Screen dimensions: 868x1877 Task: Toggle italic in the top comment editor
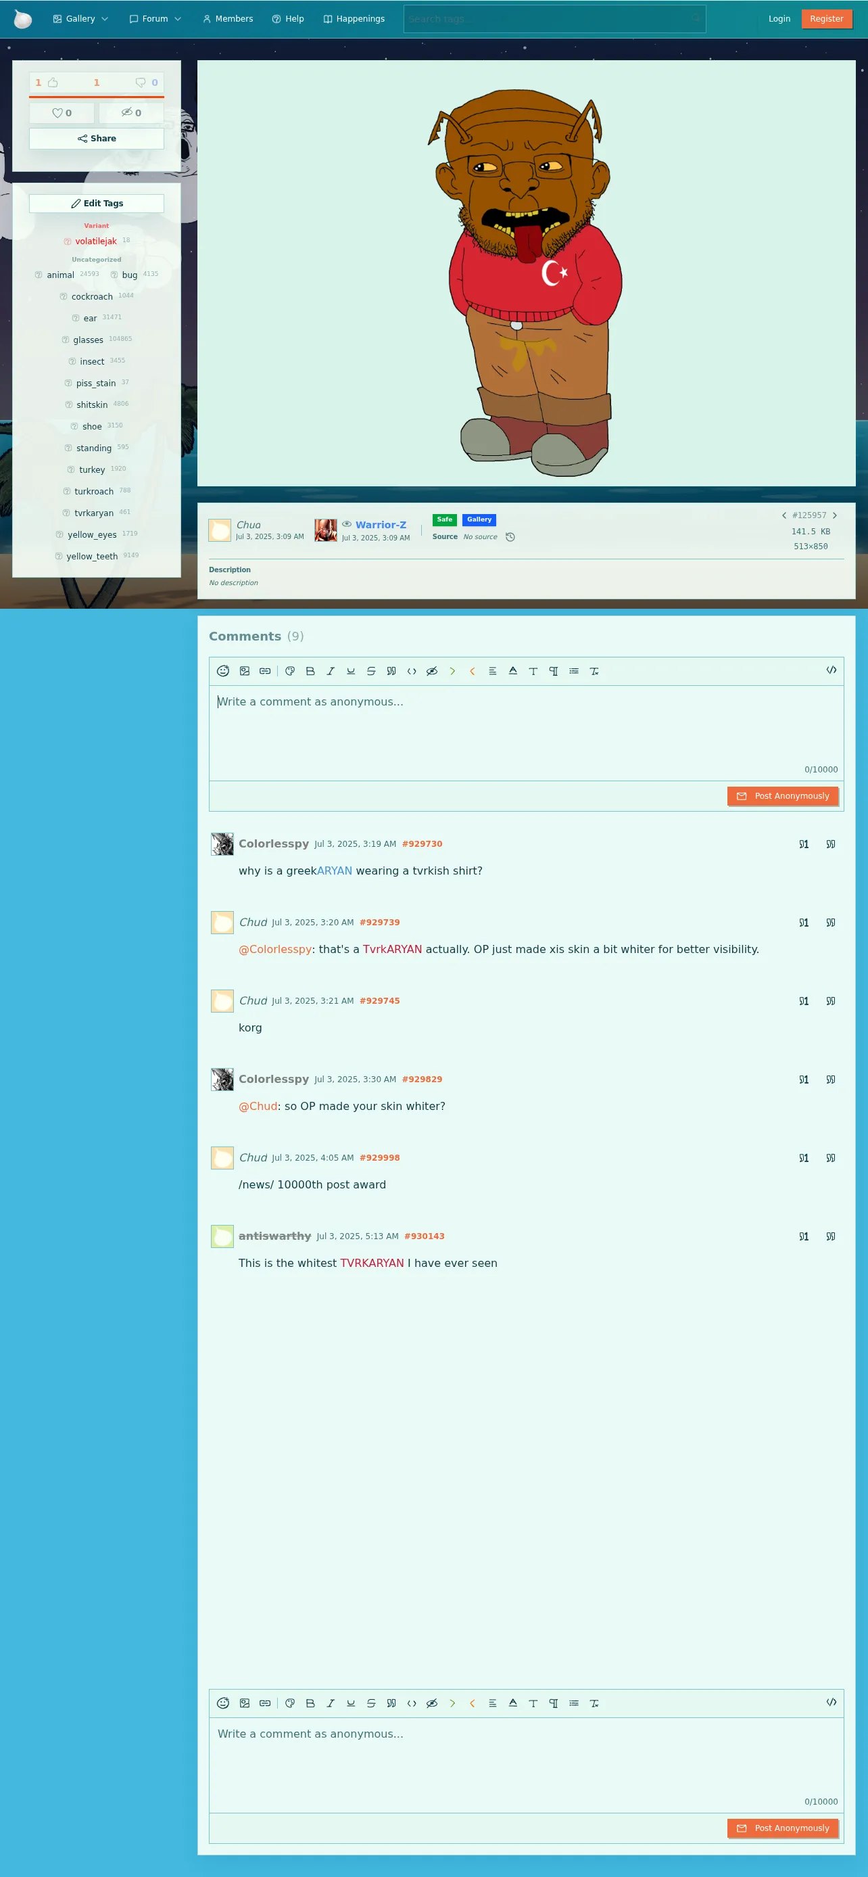[x=331, y=671]
